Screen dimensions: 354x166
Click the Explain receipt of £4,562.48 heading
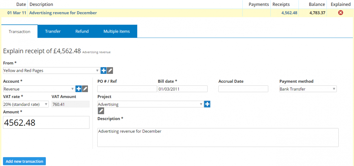coord(42,51)
